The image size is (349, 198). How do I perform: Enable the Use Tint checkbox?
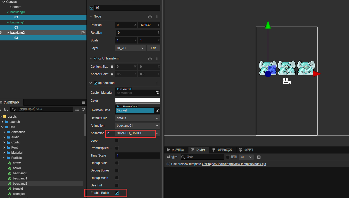point(117,185)
